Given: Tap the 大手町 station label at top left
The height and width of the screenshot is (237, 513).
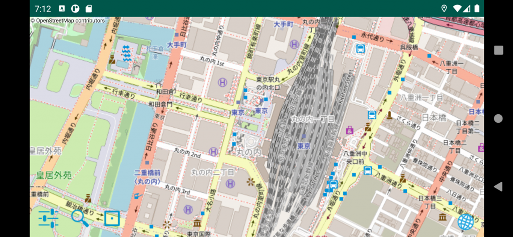Looking at the screenshot, I should tap(177, 45).
